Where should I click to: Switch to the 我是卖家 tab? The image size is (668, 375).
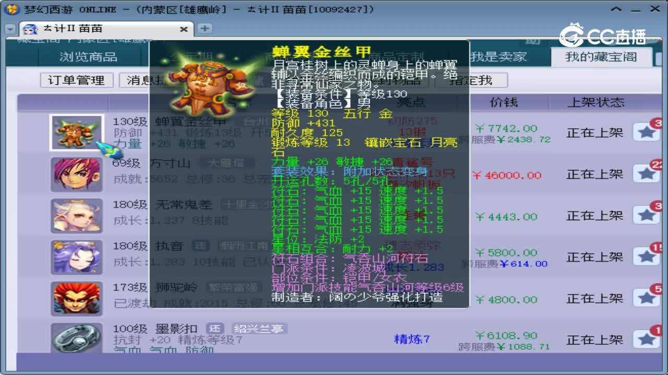498,57
